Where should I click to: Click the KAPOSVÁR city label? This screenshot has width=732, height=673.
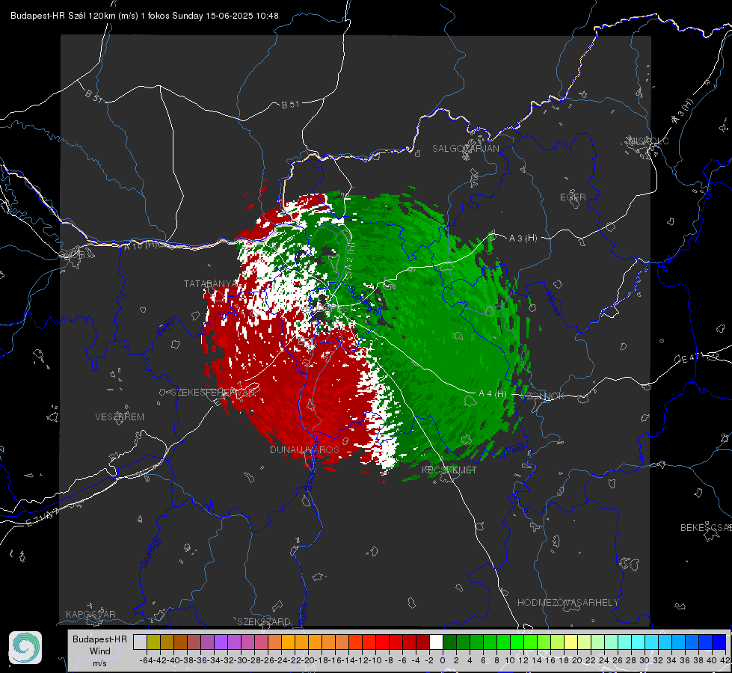coord(90,614)
